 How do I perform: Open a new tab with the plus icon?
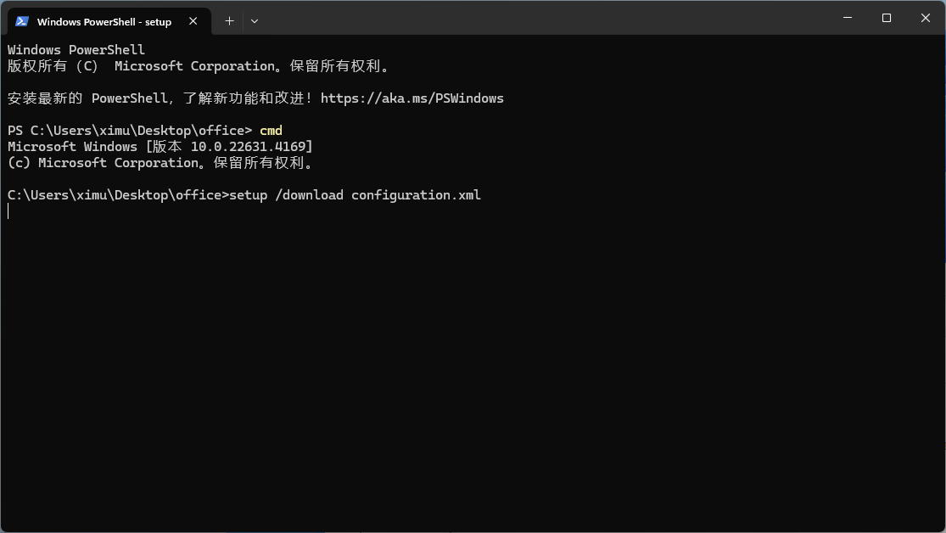229,21
